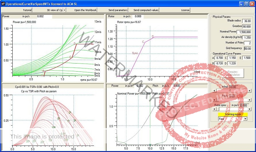Close the OperationalCurveVarSpeedWTs window
Viewport: 256px width, 152px height.
tap(252, 4)
